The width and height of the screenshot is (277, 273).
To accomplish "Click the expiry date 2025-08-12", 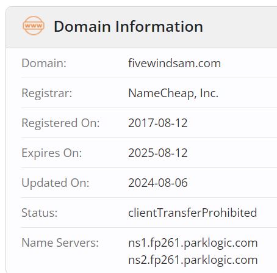I will tap(158, 153).
